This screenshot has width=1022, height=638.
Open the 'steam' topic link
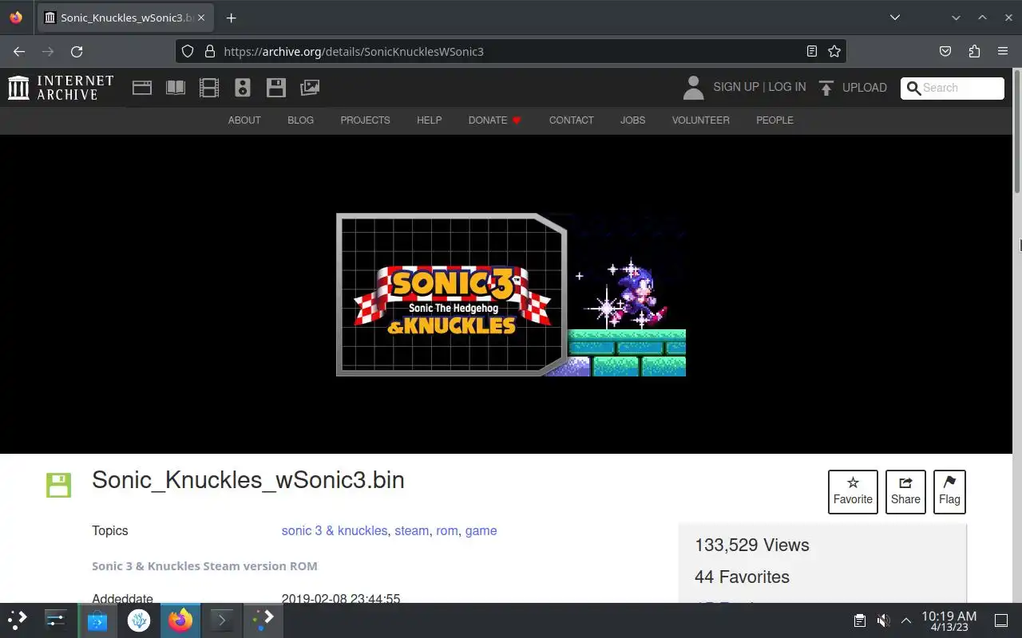pos(411,531)
